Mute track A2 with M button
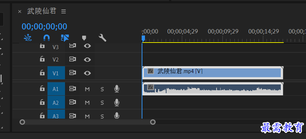This screenshot has width=306, height=139. coord(87,103)
